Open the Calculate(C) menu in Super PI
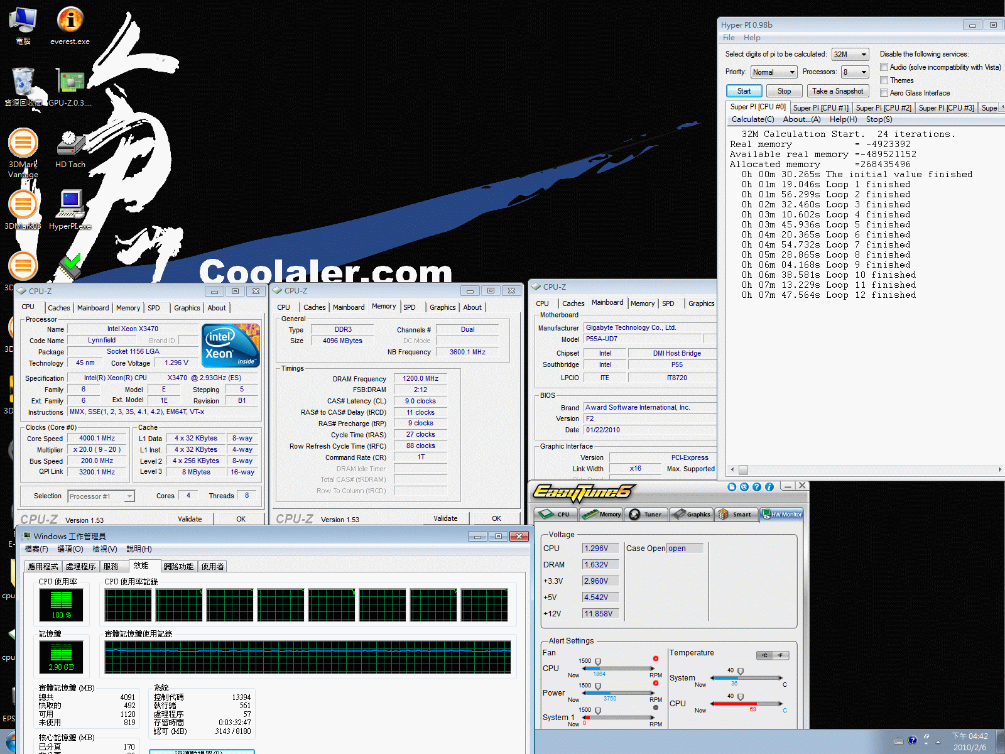Image resolution: width=1005 pixels, height=754 pixels. pyautogui.click(x=752, y=119)
